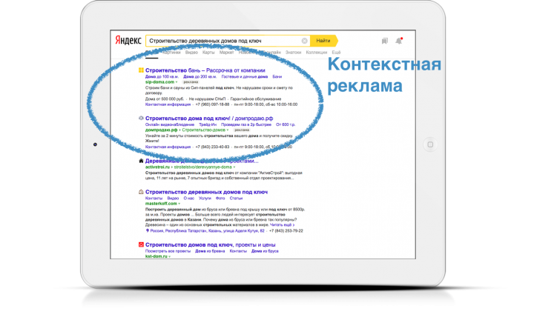The height and width of the screenshot is (317, 534).
Task: Open masterkoff result Строительство деревянных домов под ключ
Action: click(206, 192)
